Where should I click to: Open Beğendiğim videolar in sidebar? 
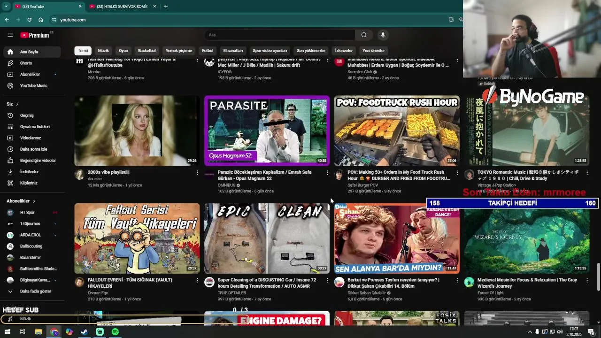tap(32, 161)
